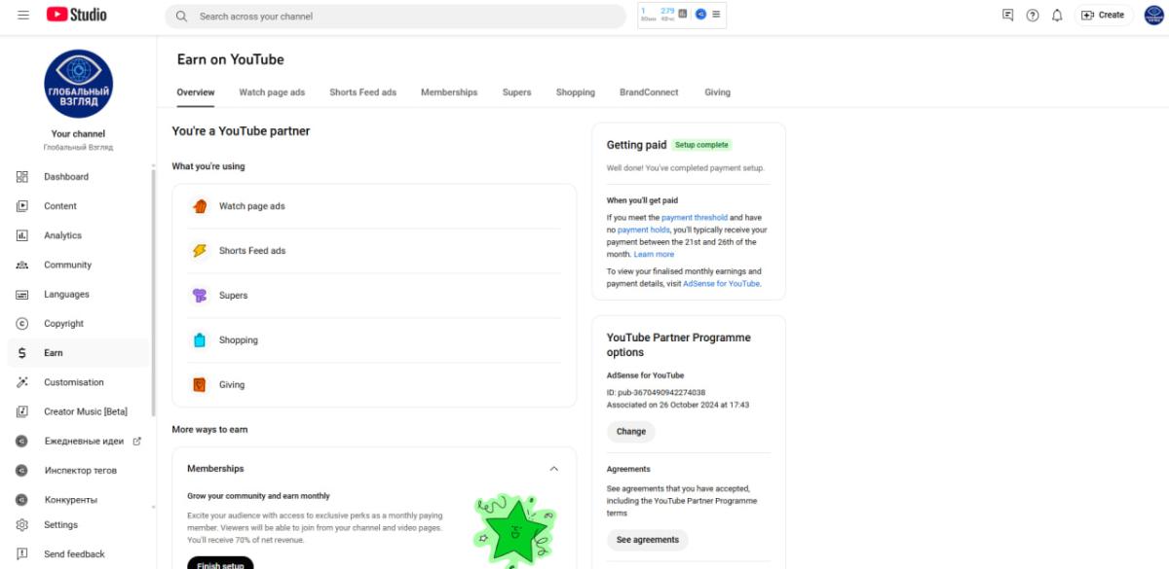Open the Learn more link
This screenshot has width=1169, height=569.
(654, 254)
